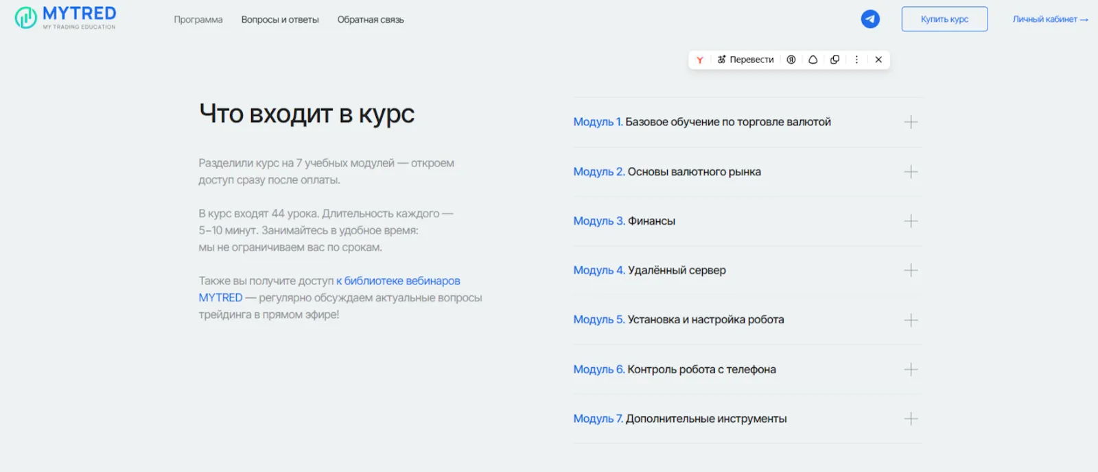Expand Модуль 4 Удалённый сервер
This screenshot has width=1098, height=472.
point(747,271)
